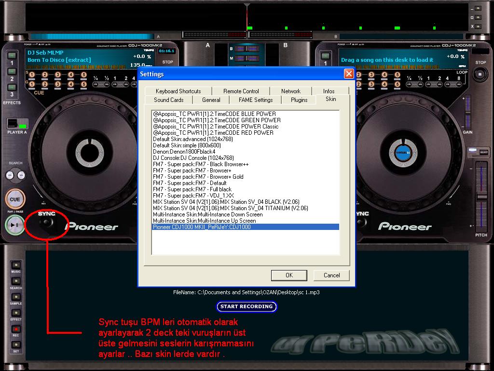Toggle effect slot 1 on deck B
Image resolution: width=494 pixels, height=371 pixels.
326,56
